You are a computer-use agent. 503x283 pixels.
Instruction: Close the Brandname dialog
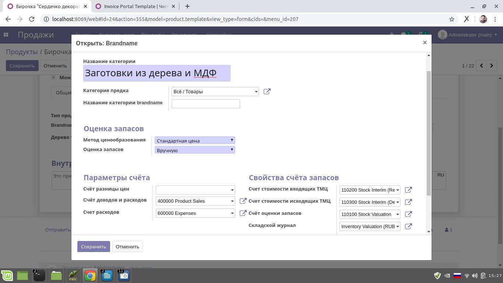[425, 42]
